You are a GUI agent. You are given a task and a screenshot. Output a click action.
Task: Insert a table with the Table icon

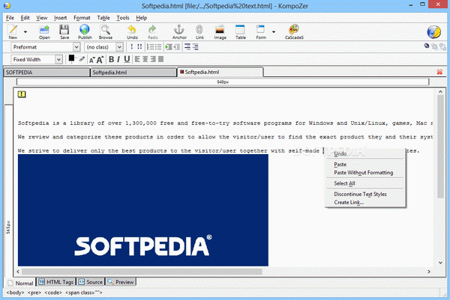[241, 31]
